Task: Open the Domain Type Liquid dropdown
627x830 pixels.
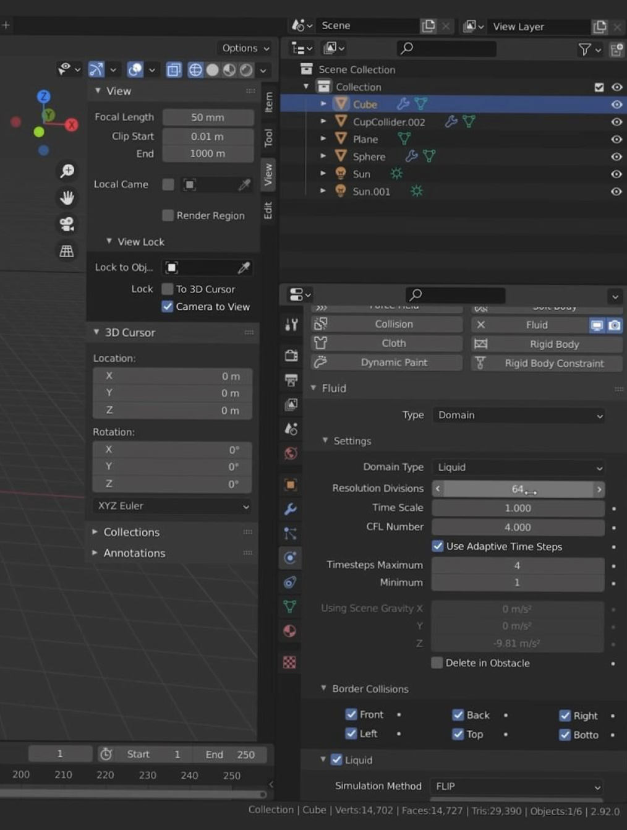Action: coord(519,468)
